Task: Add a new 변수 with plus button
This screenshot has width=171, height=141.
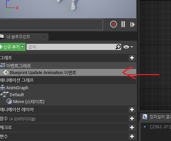Action: click(132, 137)
